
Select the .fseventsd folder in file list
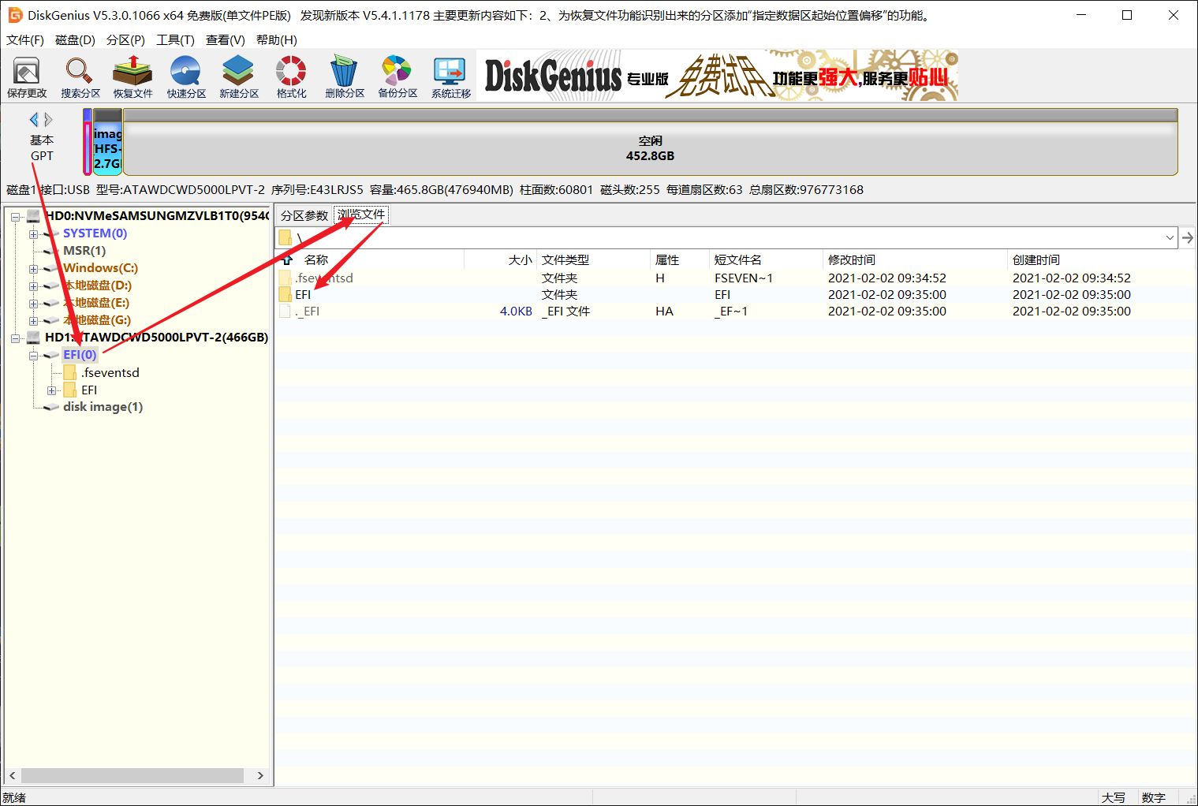coord(324,278)
